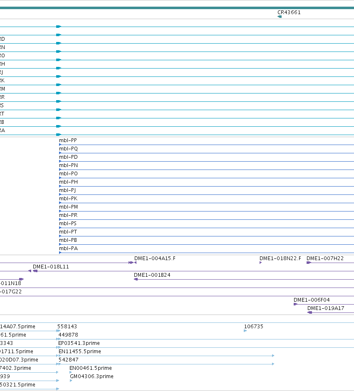Screen dimensions: 354x391
Task: Click the mbl-PN feature label
Action: click(68, 165)
